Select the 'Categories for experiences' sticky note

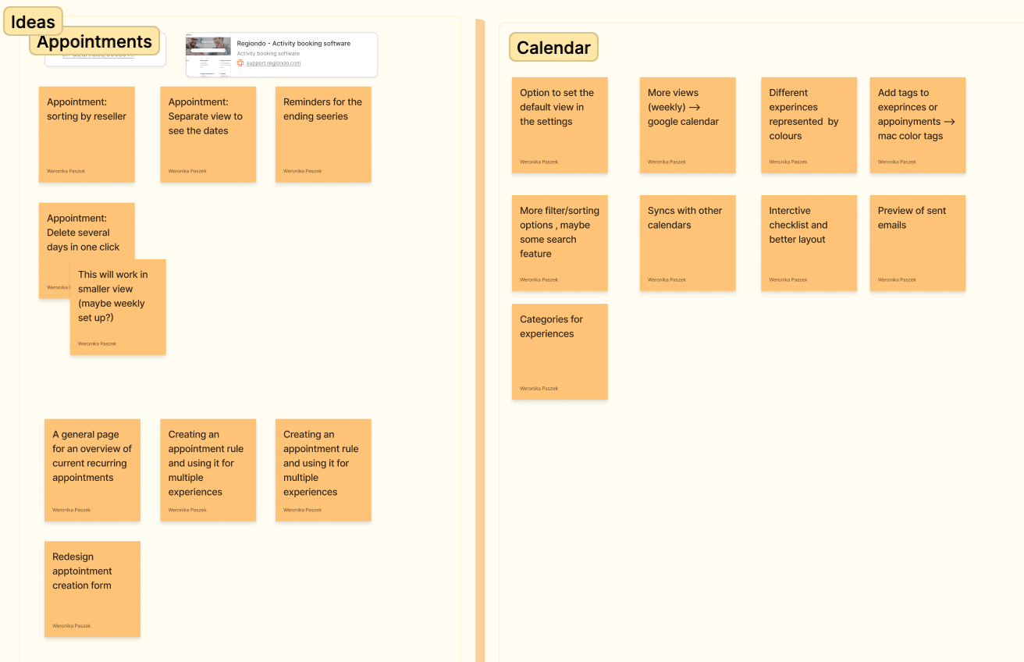point(560,352)
